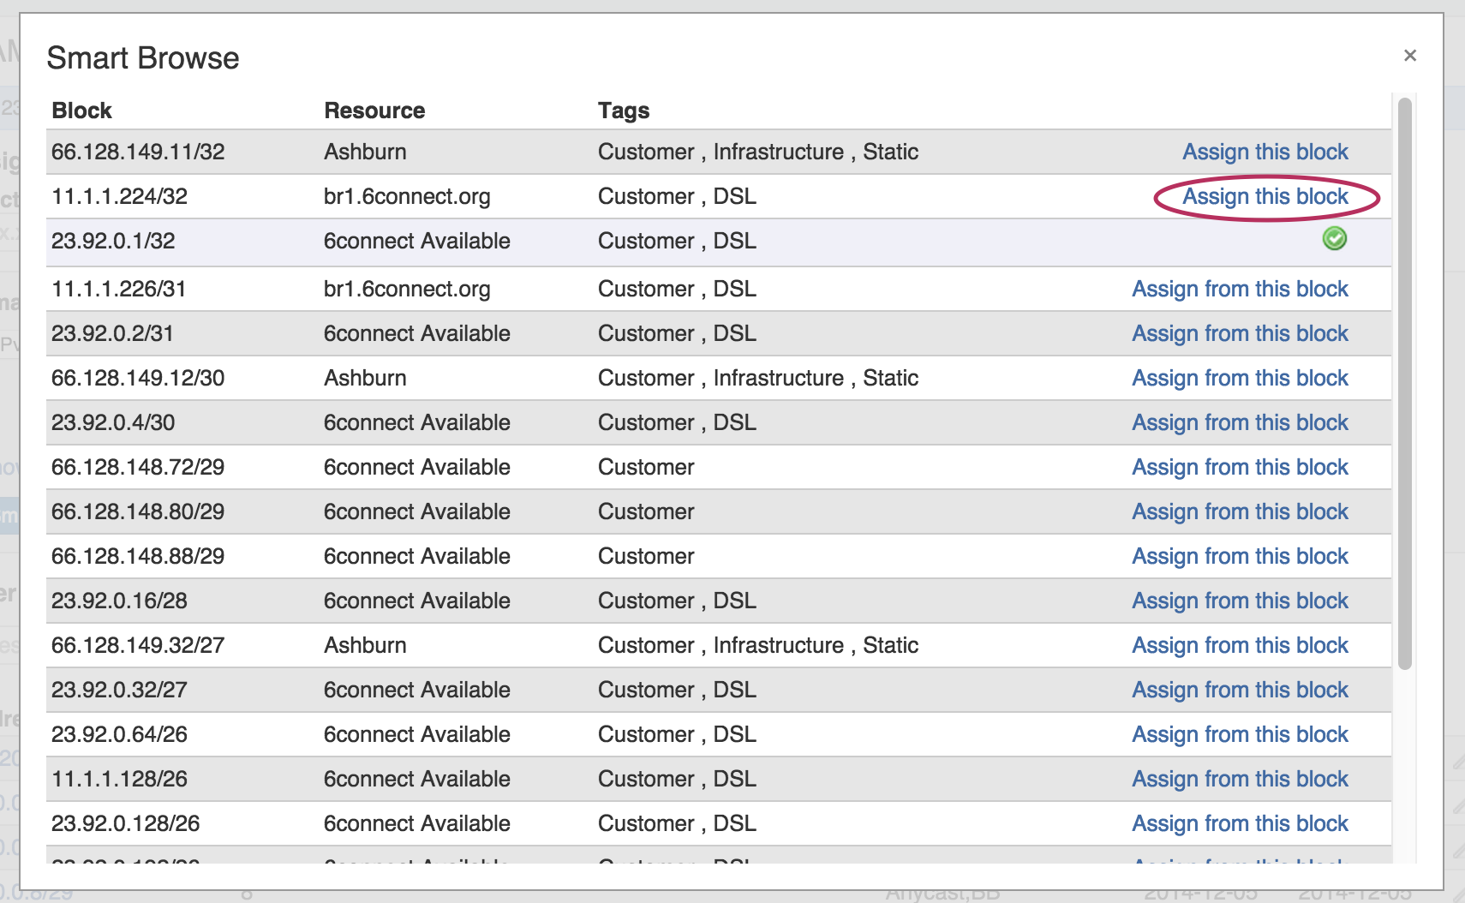Assign from block 23.92.0.128/26
Screen dimensions: 1465x903
pyautogui.click(x=1239, y=824)
